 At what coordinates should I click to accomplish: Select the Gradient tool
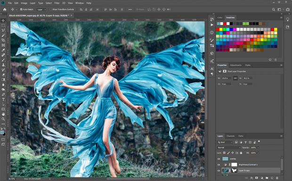(x=3, y=79)
